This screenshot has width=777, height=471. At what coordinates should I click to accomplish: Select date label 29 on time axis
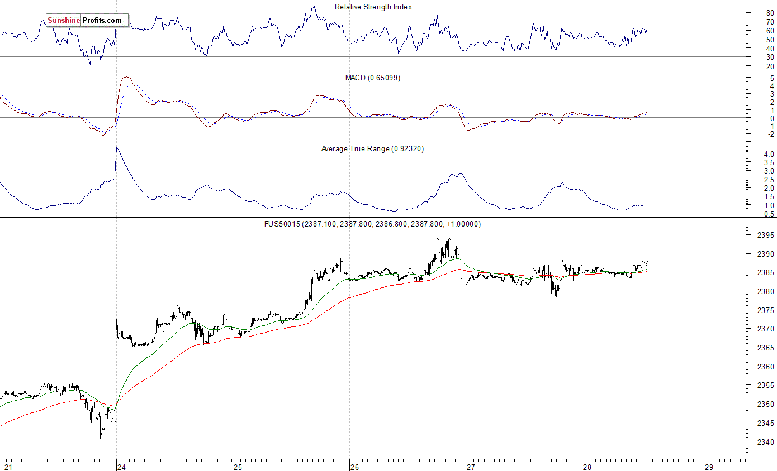click(x=709, y=467)
